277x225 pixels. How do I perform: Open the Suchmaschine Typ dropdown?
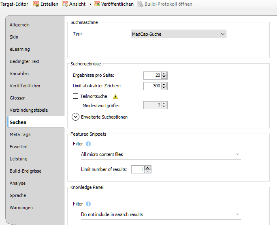(x=179, y=34)
